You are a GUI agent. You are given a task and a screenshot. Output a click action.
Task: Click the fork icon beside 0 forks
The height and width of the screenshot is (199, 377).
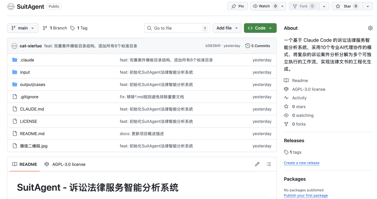click(286, 124)
